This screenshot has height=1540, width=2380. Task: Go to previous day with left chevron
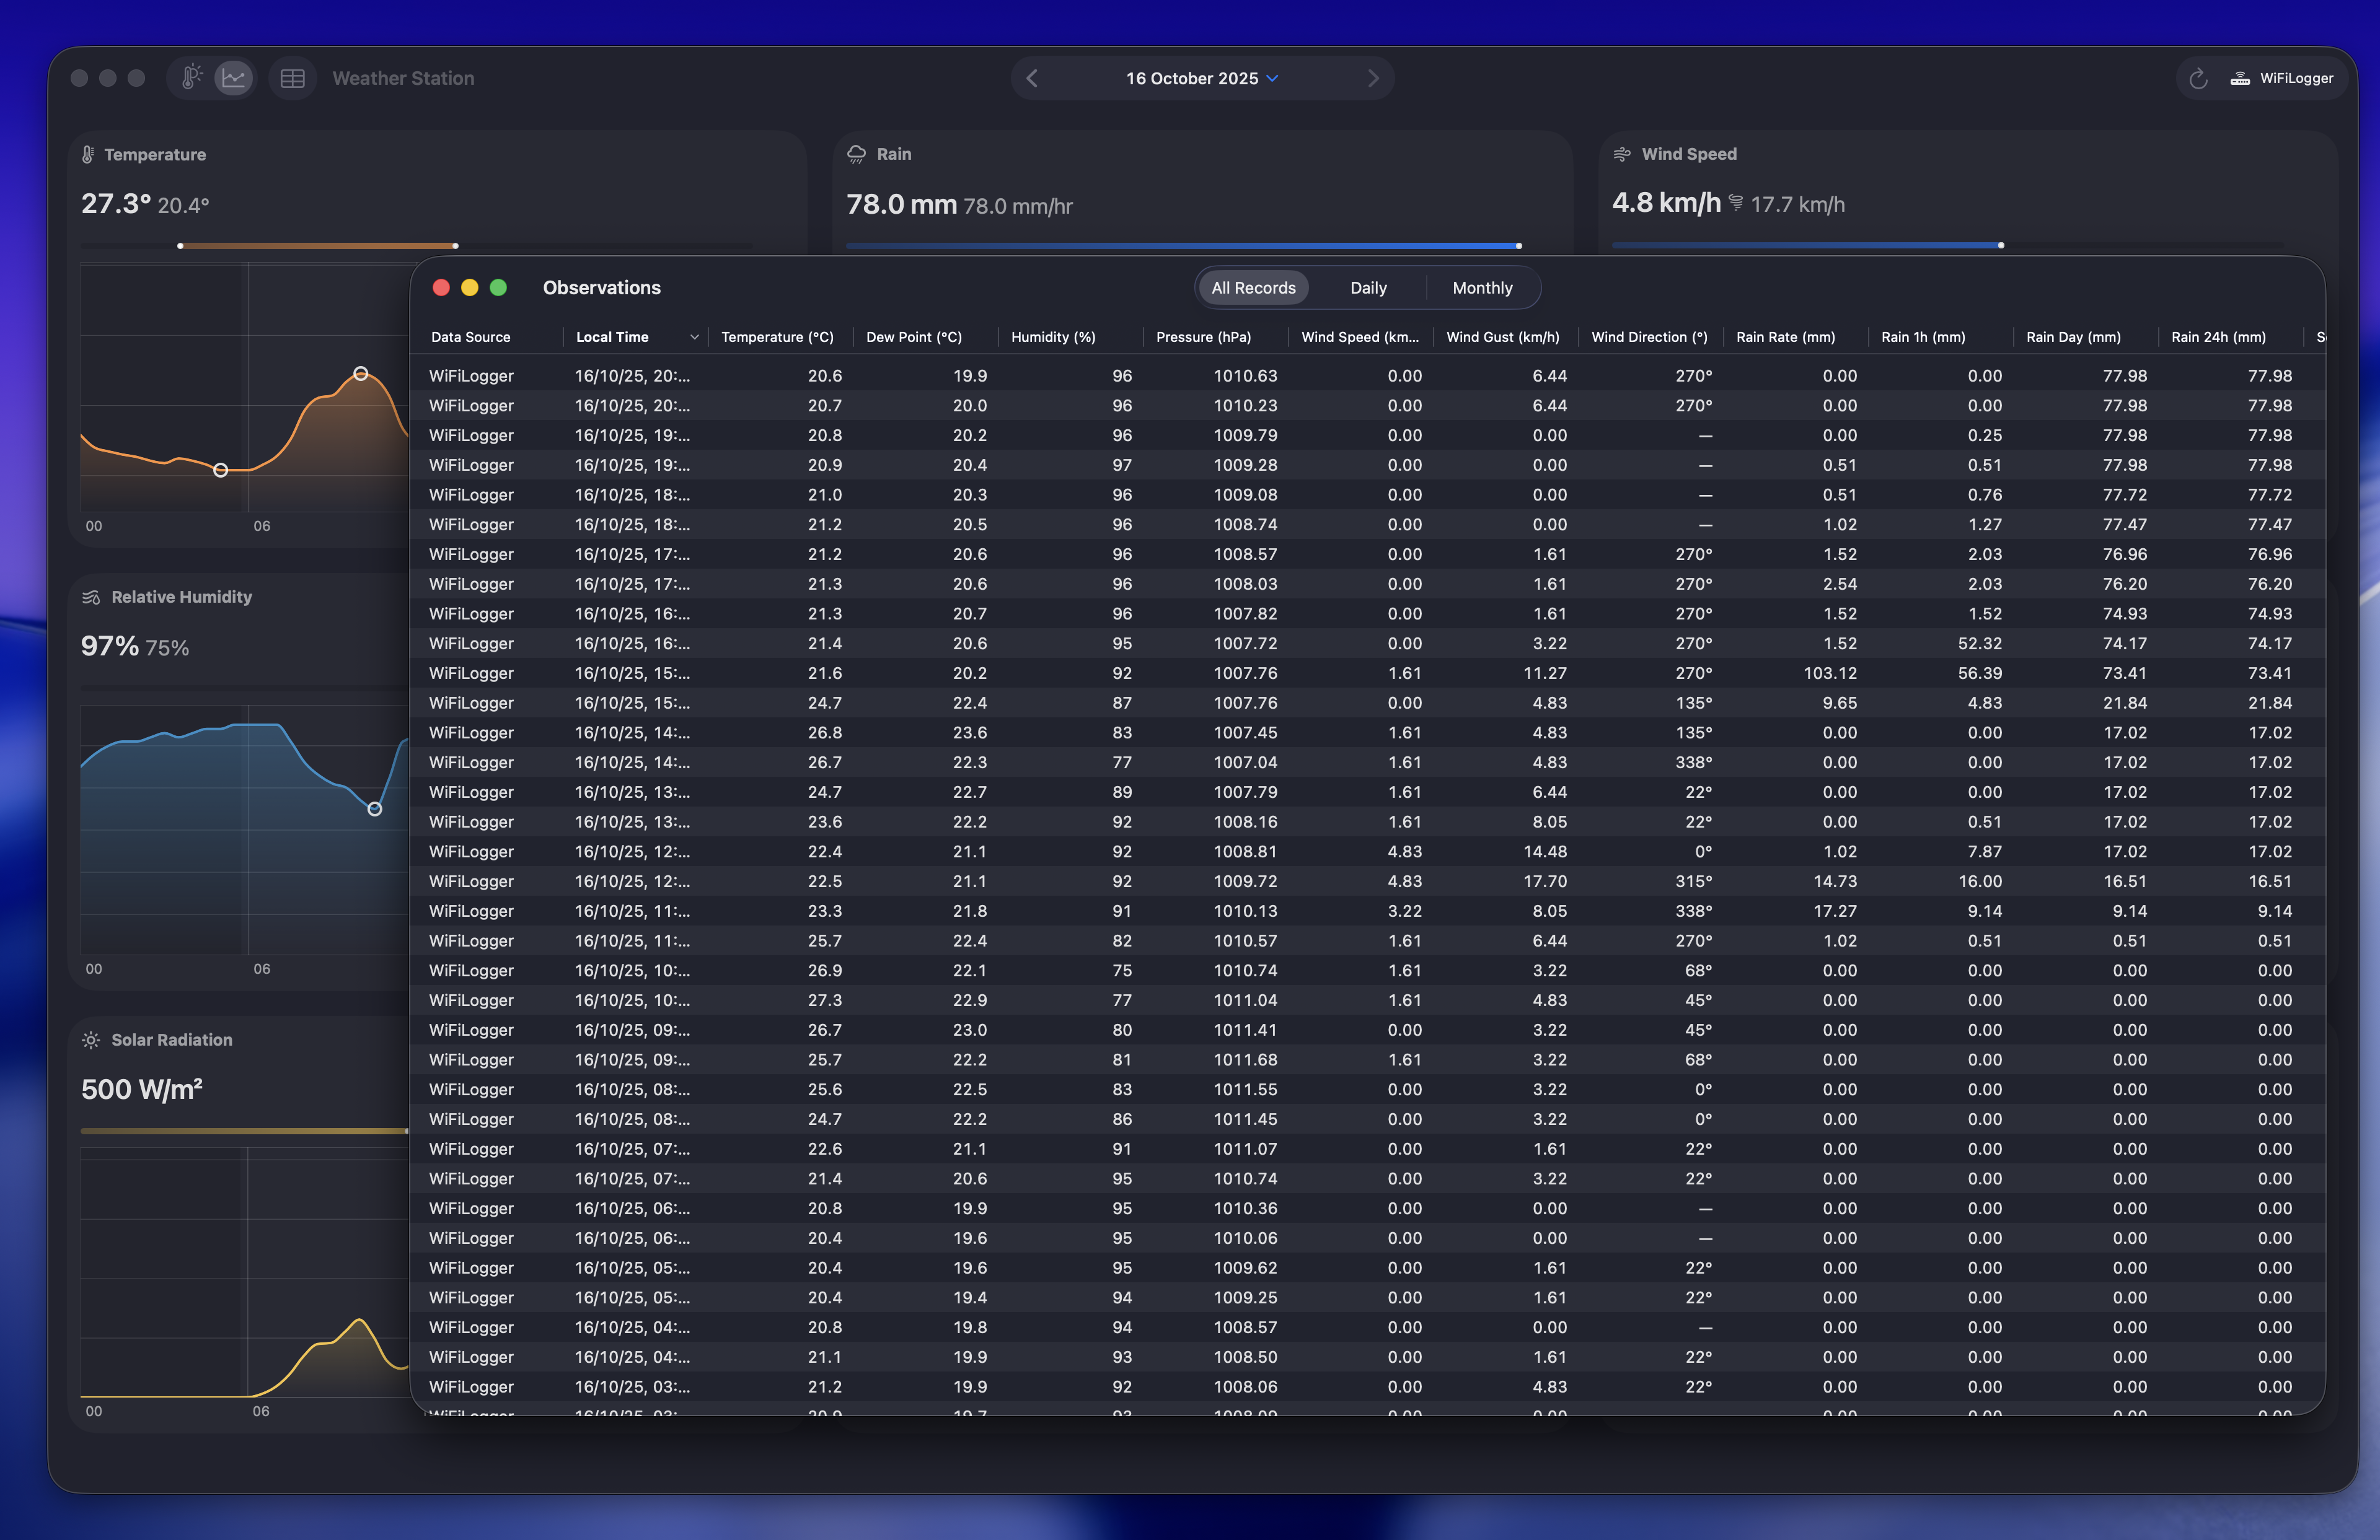pyautogui.click(x=1033, y=78)
